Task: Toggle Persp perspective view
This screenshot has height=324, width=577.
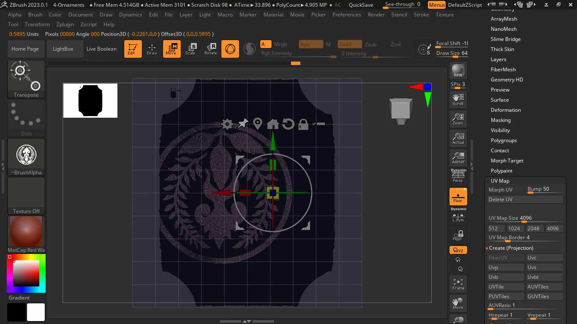Action: tap(458, 176)
